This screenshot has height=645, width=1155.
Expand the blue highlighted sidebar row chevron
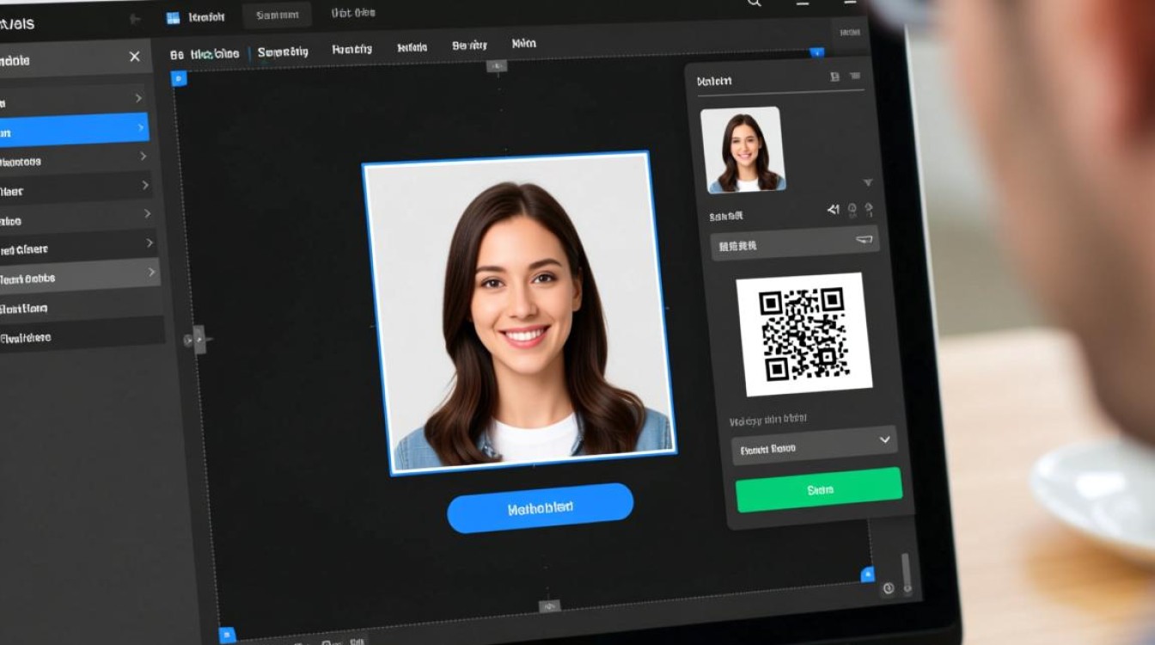point(141,128)
